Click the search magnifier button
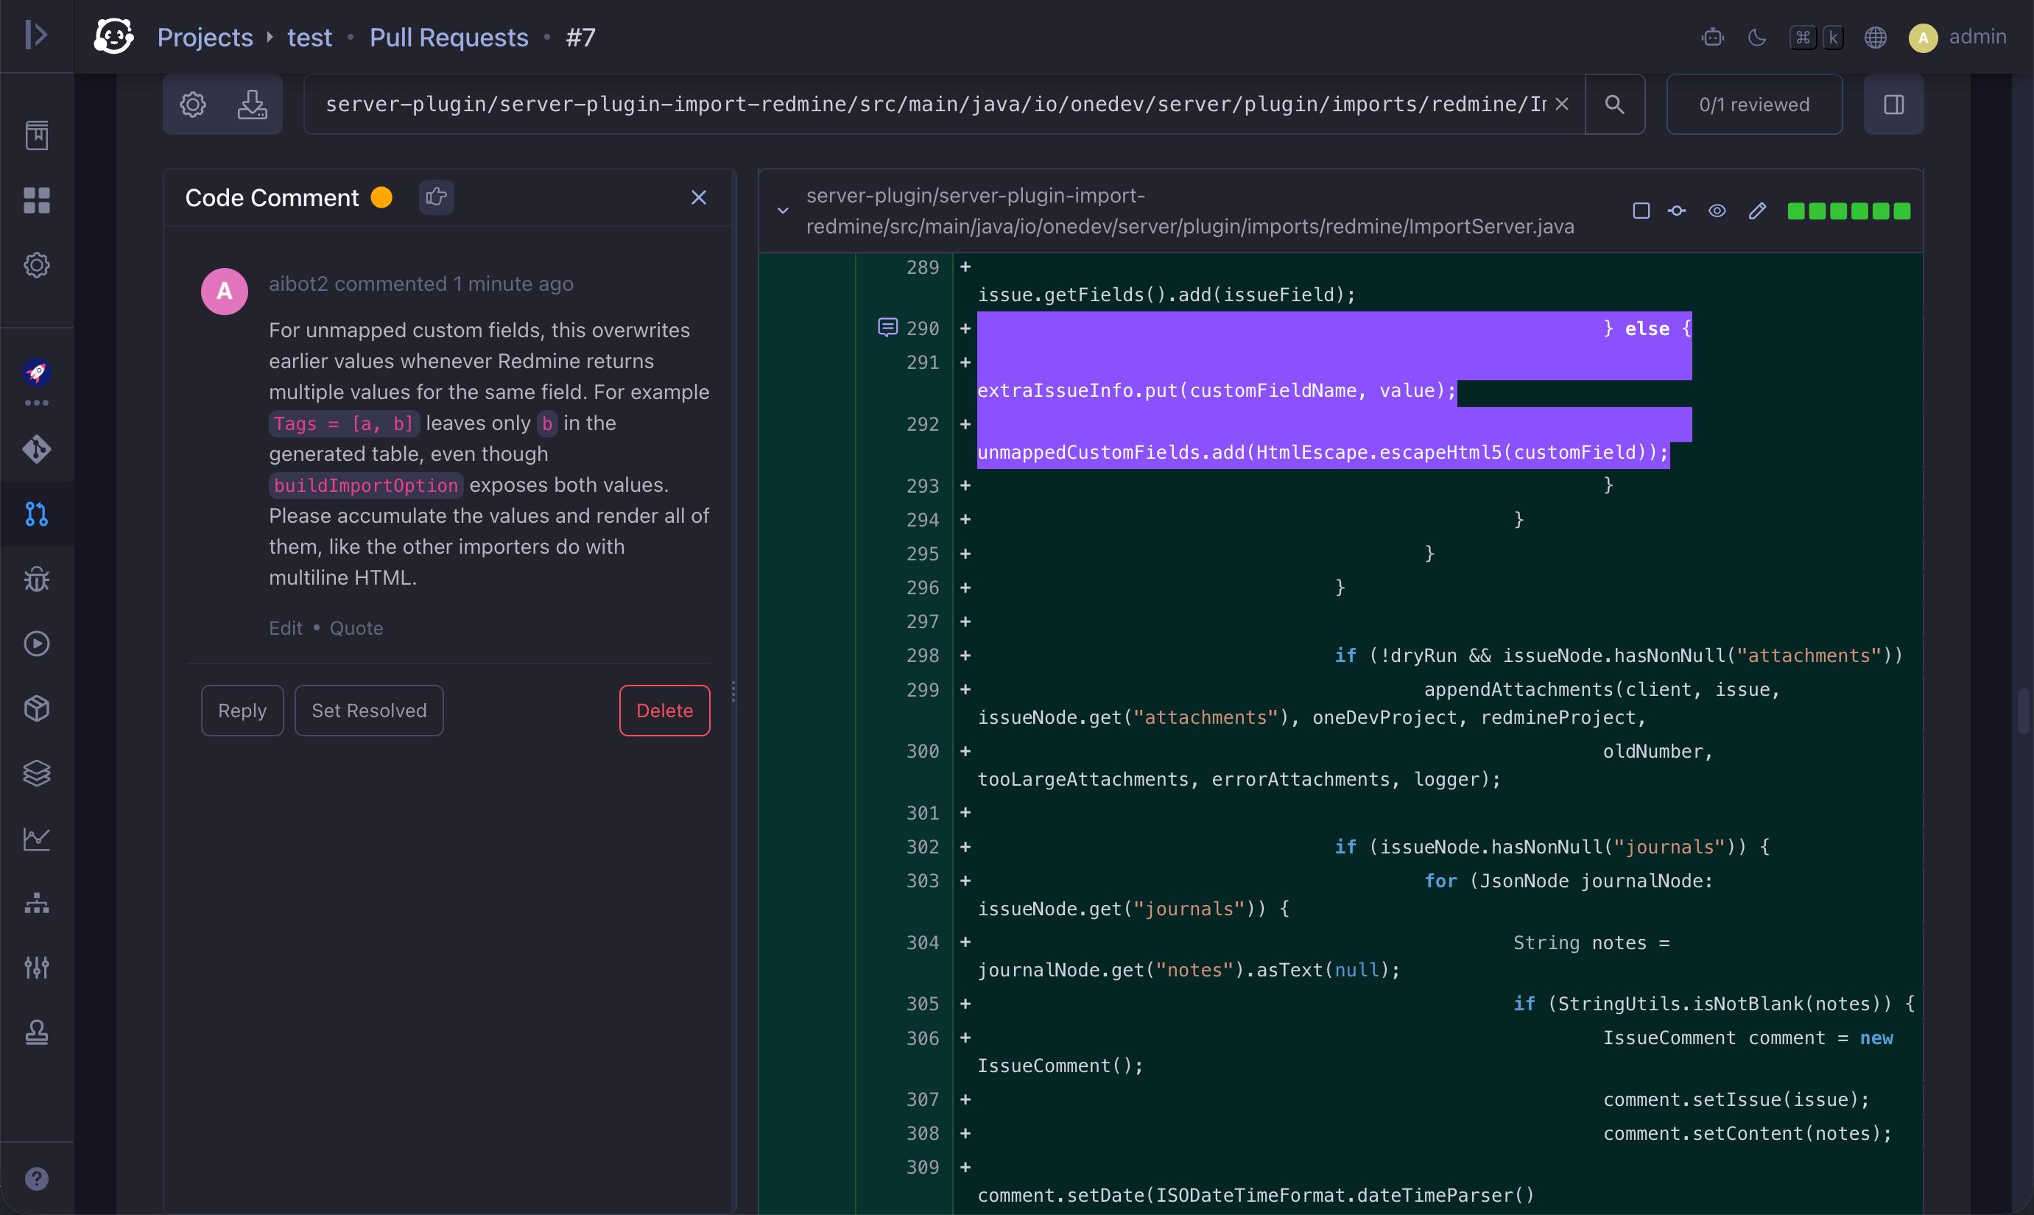 click(1615, 104)
